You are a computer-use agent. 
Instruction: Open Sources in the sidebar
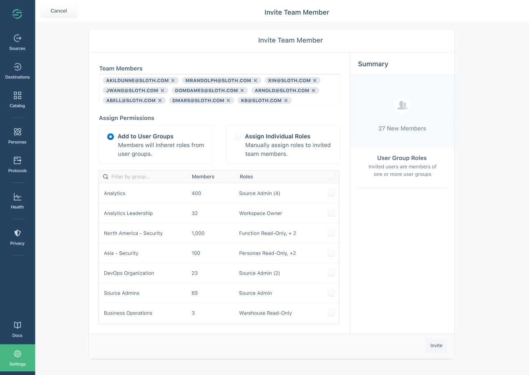pos(18,42)
